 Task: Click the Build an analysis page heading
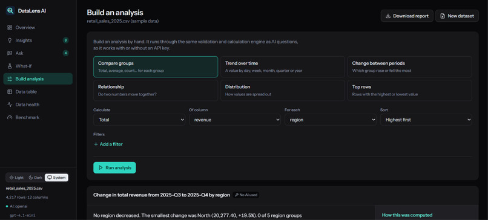[x=115, y=13]
